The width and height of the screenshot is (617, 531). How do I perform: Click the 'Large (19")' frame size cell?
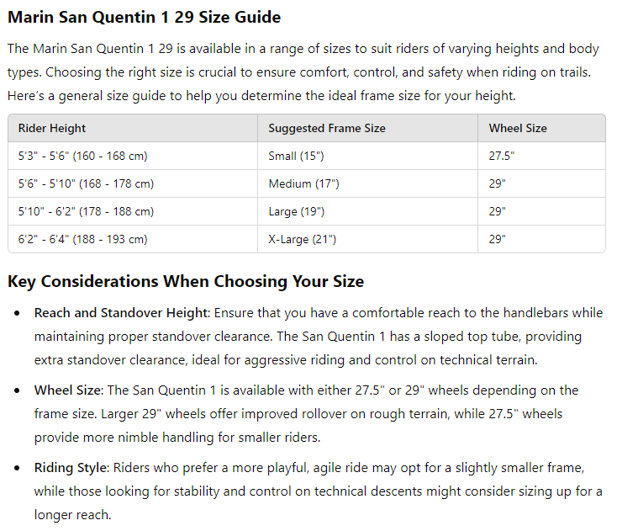coord(297,212)
